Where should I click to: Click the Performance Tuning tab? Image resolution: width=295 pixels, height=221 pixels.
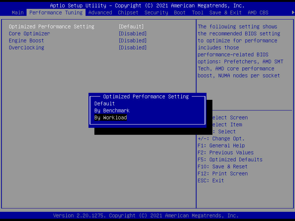pyautogui.click(x=56, y=13)
